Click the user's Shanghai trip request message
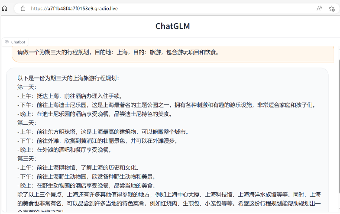The image size is (340, 214). click(118, 52)
